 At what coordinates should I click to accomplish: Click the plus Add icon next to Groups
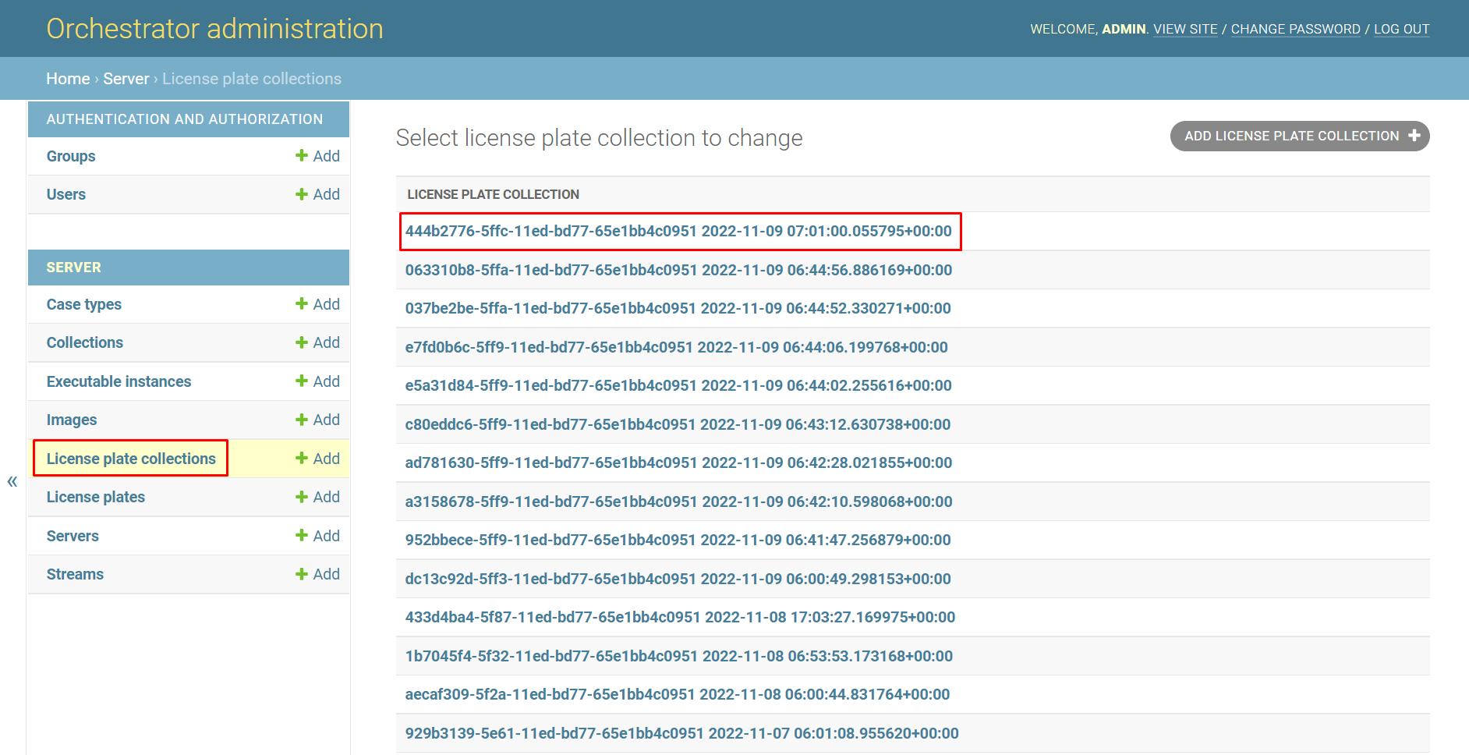coord(302,156)
